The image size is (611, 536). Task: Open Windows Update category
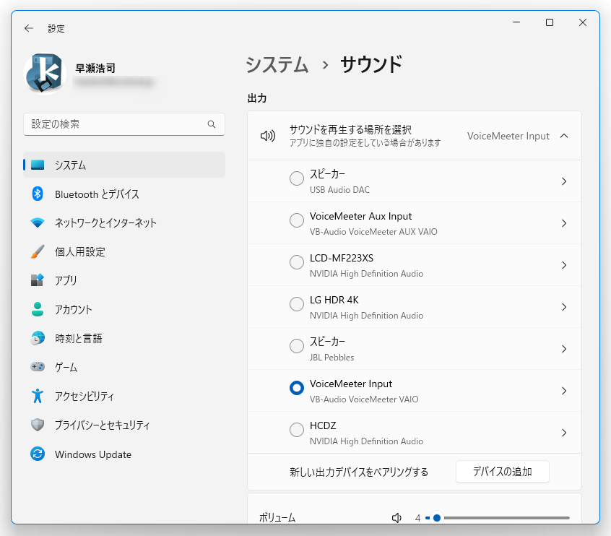click(x=124, y=454)
